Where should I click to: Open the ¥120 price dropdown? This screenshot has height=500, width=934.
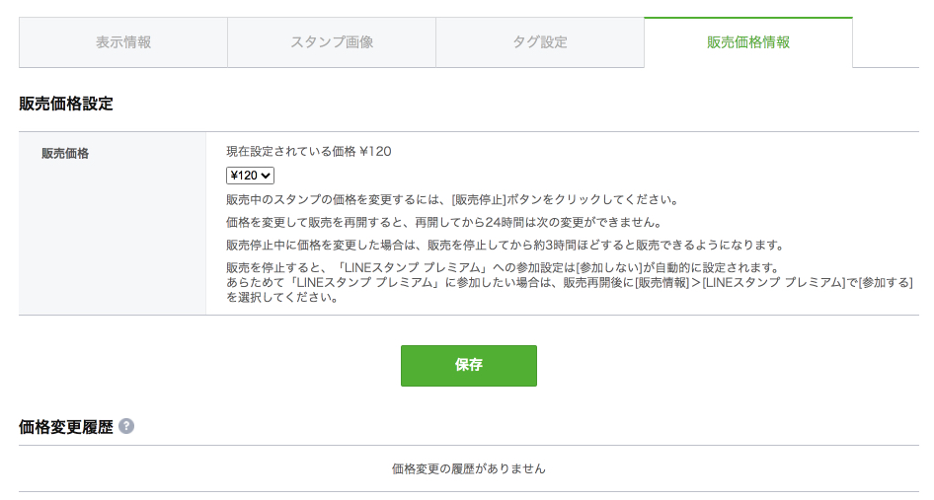tap(250, 176)
